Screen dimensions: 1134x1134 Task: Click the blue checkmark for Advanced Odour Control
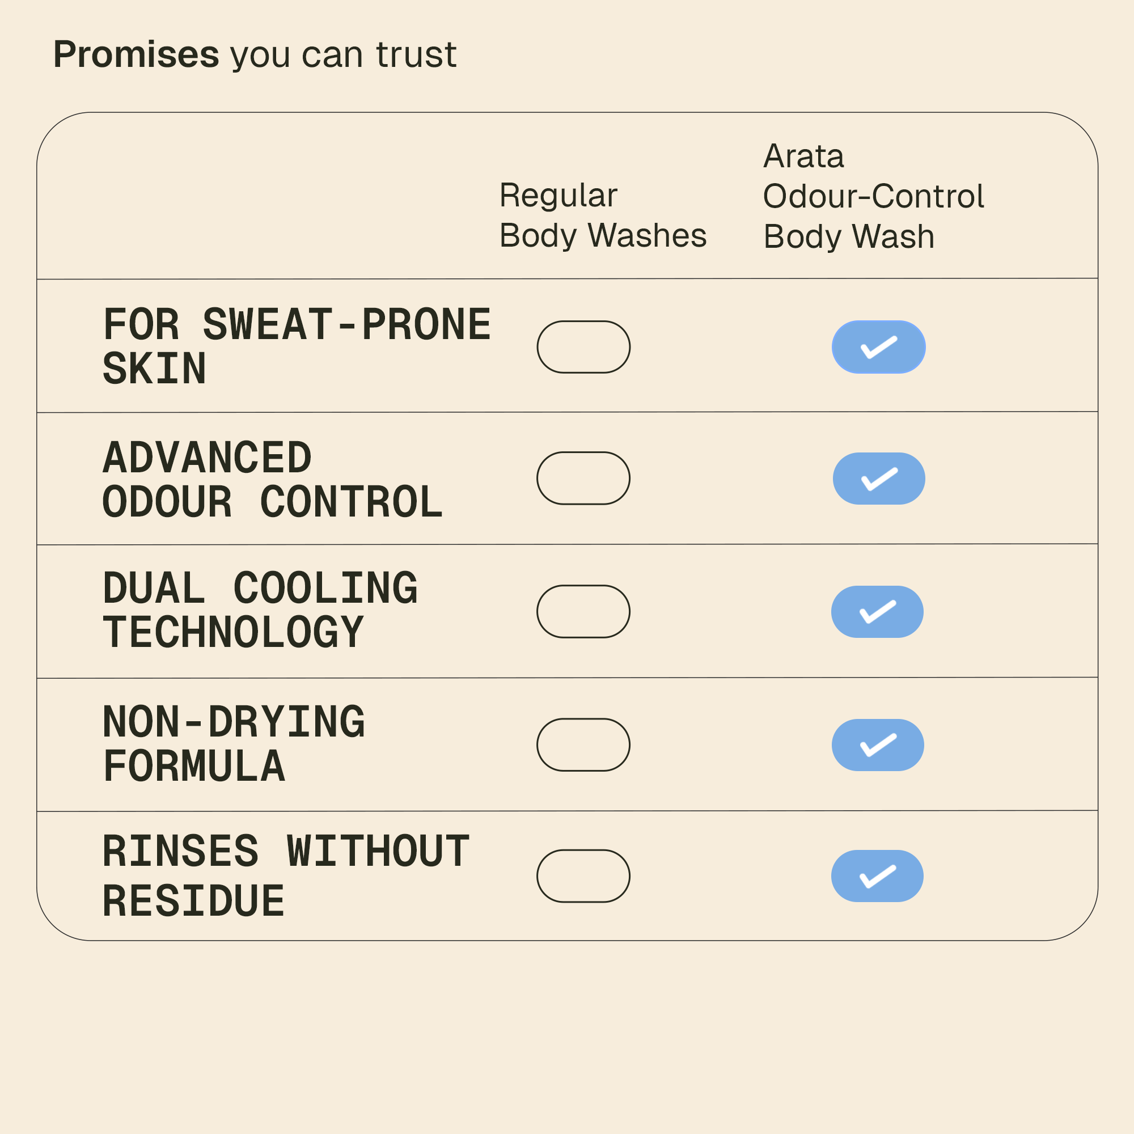(x=879, y=479)
